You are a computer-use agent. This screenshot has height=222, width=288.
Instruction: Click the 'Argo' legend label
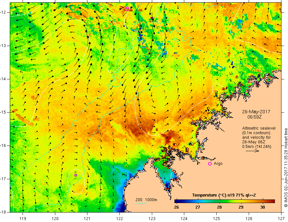218,164
